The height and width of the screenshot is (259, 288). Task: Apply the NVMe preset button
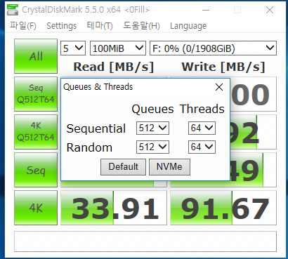point(169,167)
